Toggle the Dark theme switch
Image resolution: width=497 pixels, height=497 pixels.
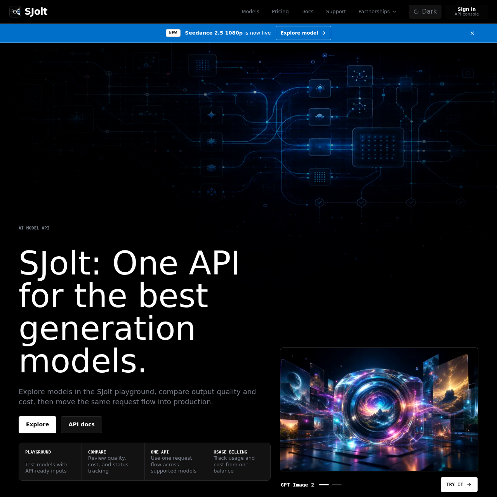[x=425, y=12]
